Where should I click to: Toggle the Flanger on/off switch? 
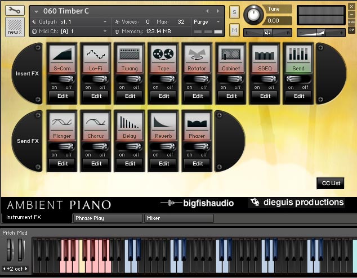(x=61, y=147)
